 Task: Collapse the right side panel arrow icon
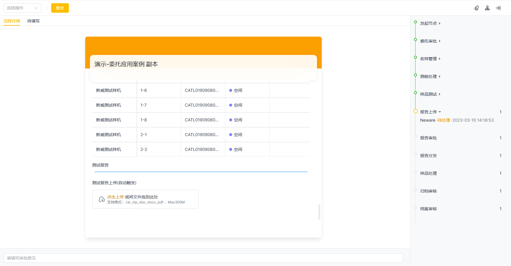[x=498, y=8]
